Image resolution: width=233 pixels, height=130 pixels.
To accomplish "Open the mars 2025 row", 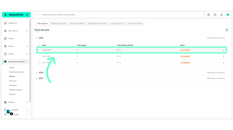I will pyautogui.click(x=131, y=50).
